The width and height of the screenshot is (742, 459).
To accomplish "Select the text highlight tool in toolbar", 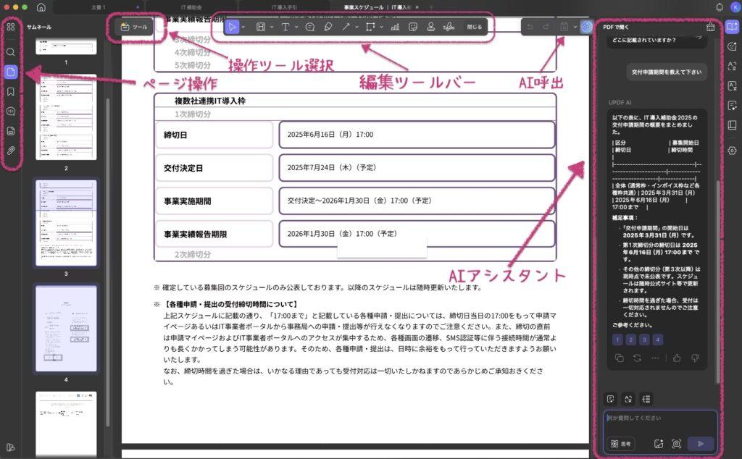I will pyautogui.click(x=261, y=27).
